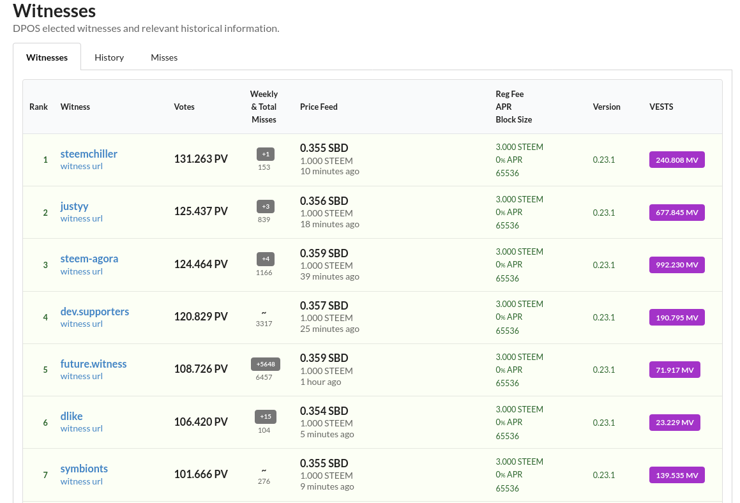
Task: Open dlike witness profile
Action: pos(72,416)
